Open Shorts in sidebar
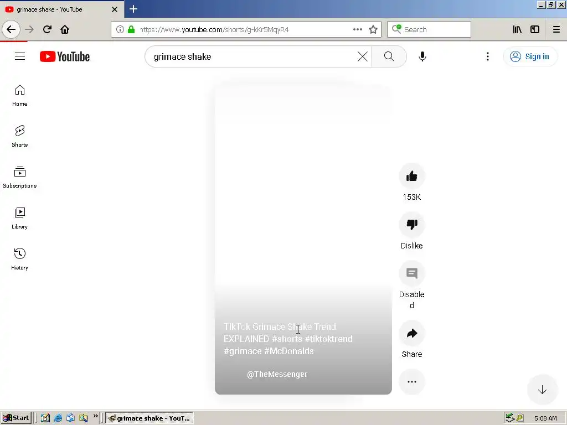The width and height of the screenshot is (567, 425). pyautogui.click(x=19, y=137)
